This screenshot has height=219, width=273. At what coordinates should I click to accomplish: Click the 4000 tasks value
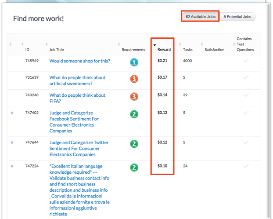point(187,61)
